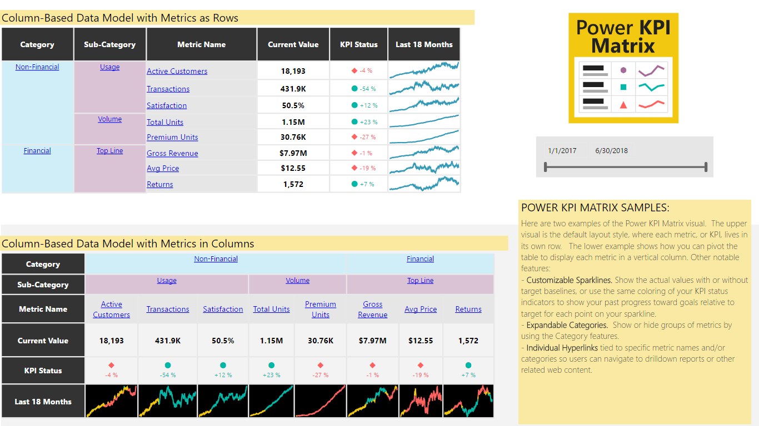Click green circle under Total Units in lower table

(271, 366)
